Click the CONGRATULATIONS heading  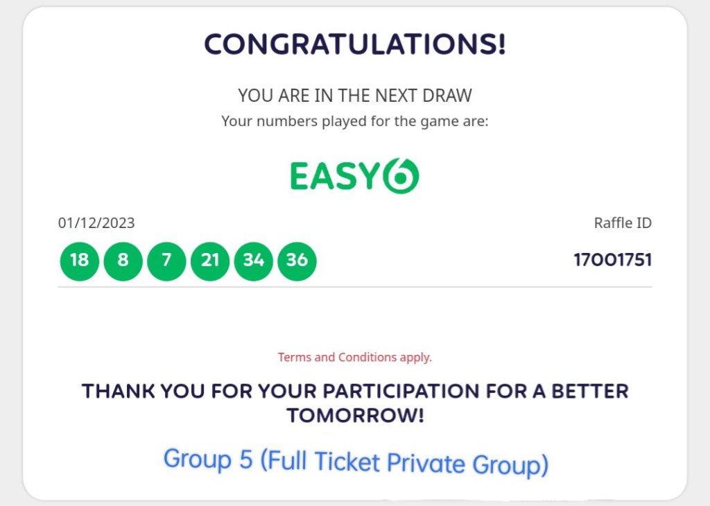coord(354,45)
